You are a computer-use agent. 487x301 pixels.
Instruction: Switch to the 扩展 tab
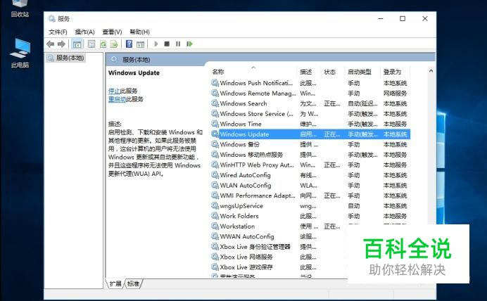click(x=115, y=283)
